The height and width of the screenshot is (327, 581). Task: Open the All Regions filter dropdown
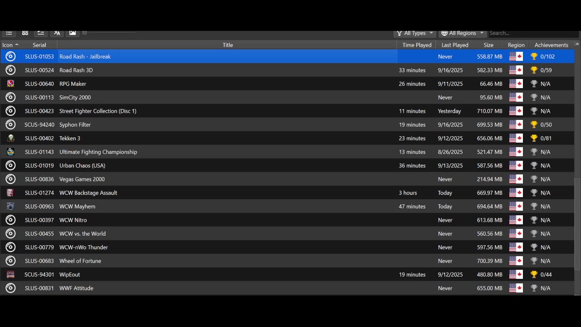point(462,33)
